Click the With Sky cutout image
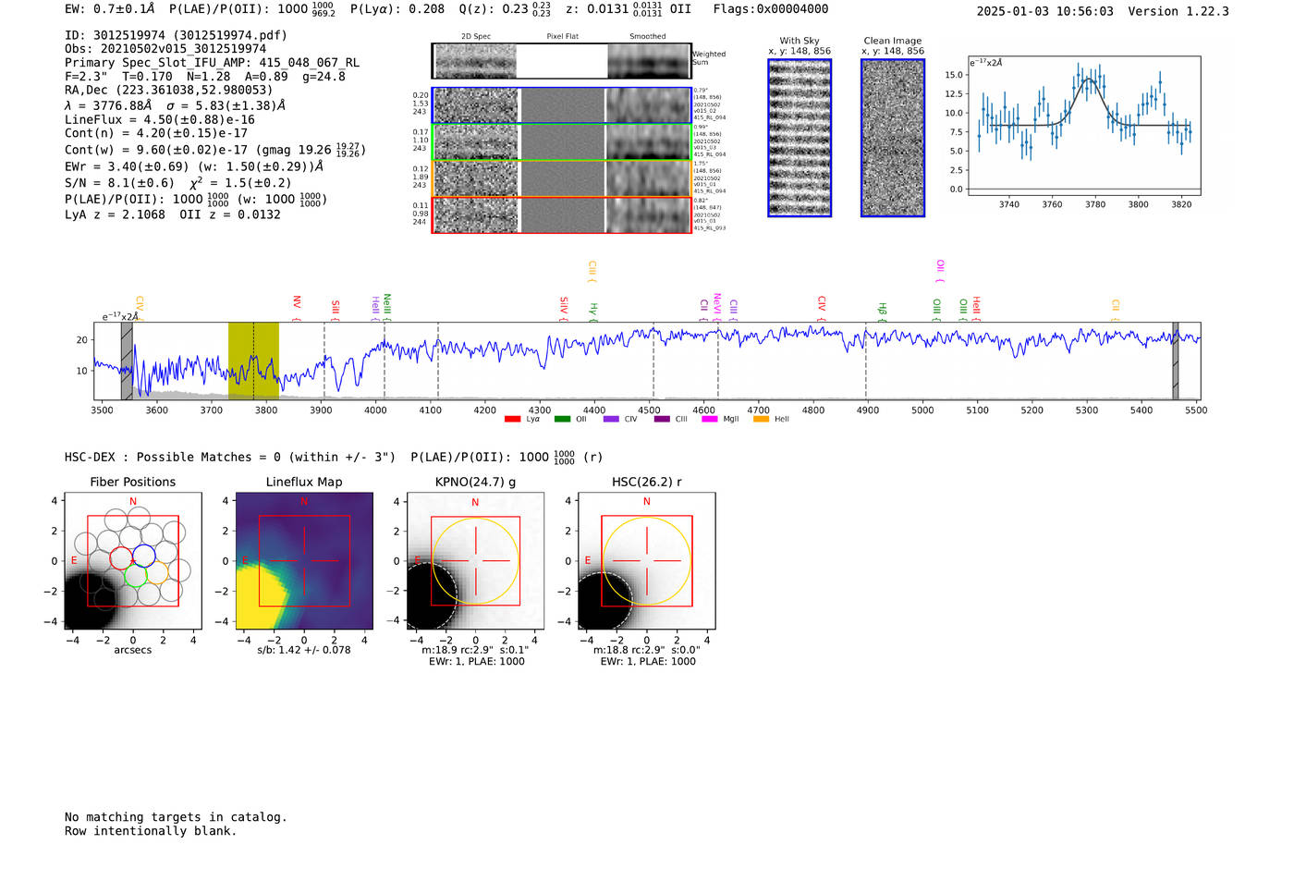The width and height of the screenshot is (1294, 881). pyautogui.click(x=800, y=138)
